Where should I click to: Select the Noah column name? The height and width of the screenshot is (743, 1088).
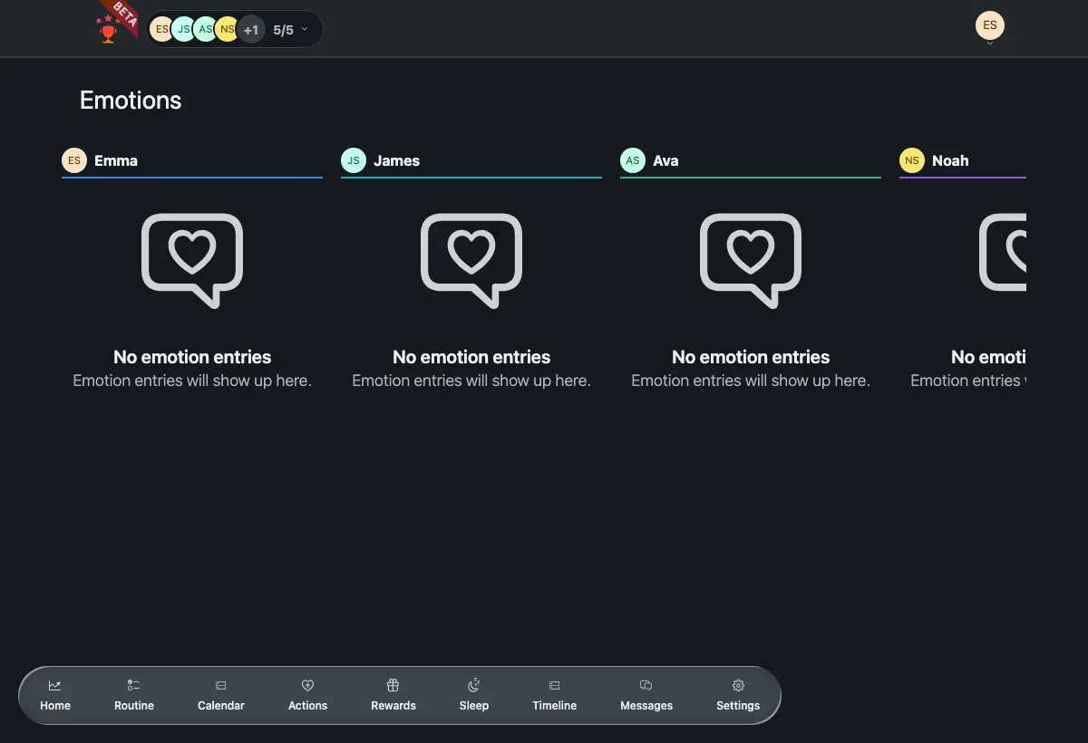(x=950, y=160)
